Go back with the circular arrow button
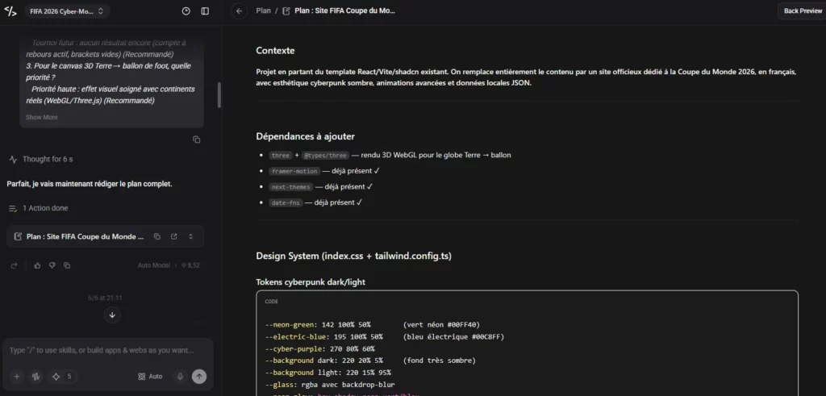The image size is (826, 396). pyautogui.click(x=239, y=11)
